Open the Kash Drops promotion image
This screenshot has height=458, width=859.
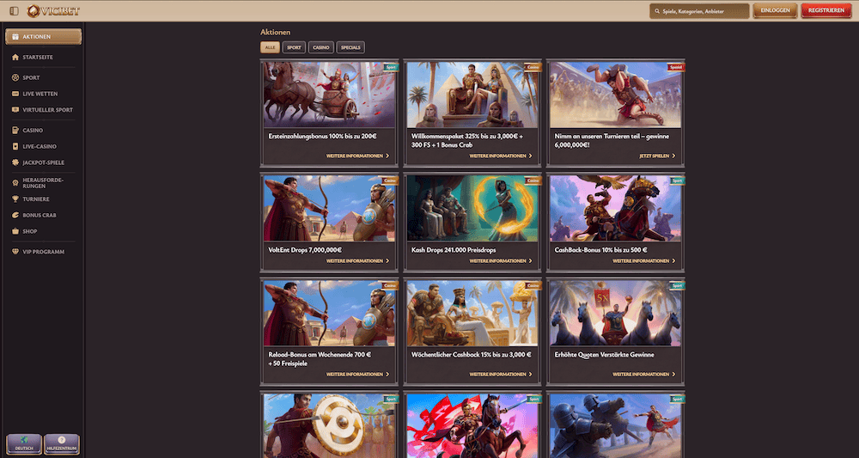tap(472, 209)
